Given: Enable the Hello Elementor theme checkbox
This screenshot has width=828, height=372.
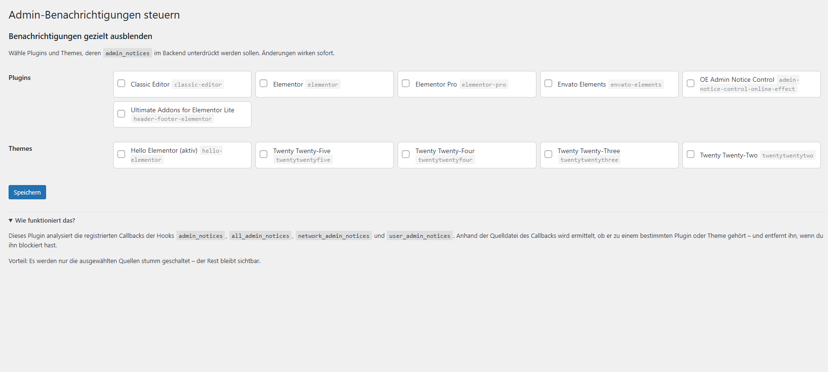Looking at the screenshot, I should (x=121, y=155).
